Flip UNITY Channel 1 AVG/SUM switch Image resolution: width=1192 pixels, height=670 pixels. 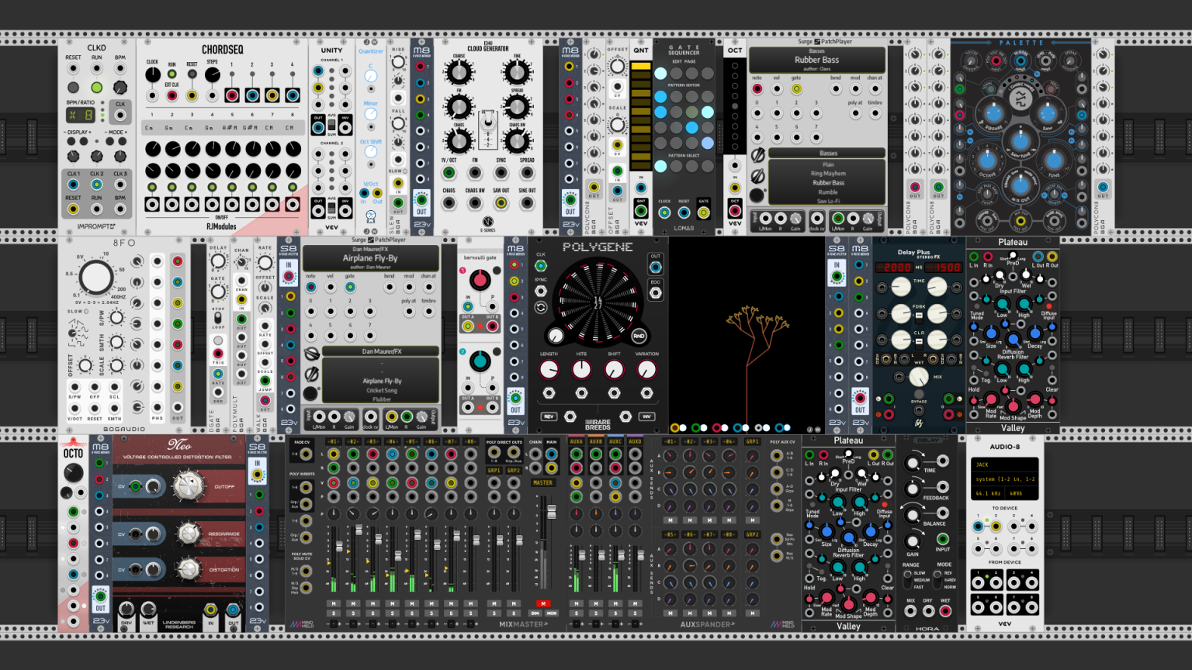[x=331, y=125]
